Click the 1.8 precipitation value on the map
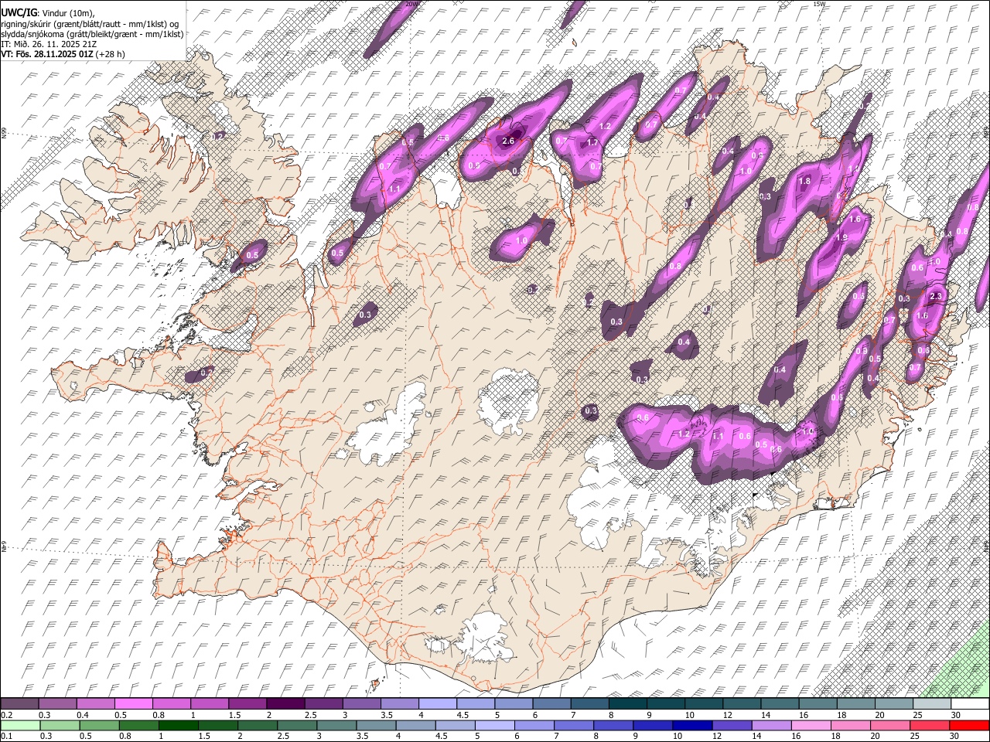 pos(804,182)
